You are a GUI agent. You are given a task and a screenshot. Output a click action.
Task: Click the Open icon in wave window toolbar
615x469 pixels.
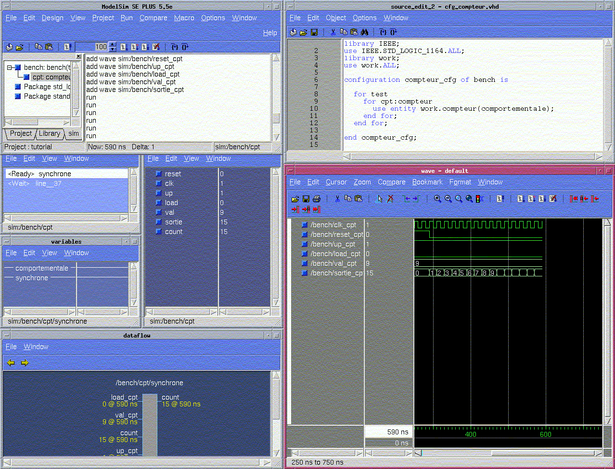(295, 198)
